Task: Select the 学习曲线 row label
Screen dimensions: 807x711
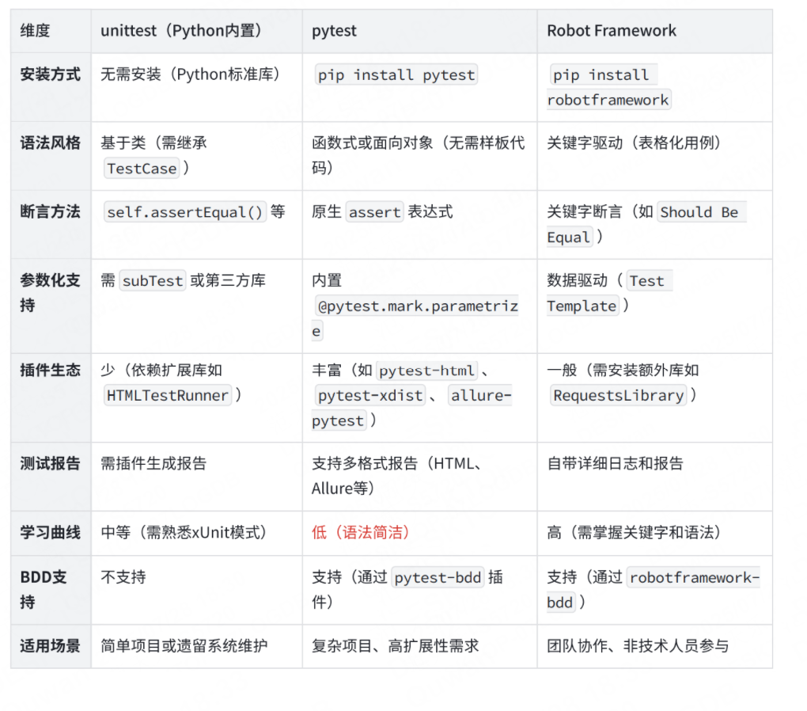Action: tap(51, 532)
